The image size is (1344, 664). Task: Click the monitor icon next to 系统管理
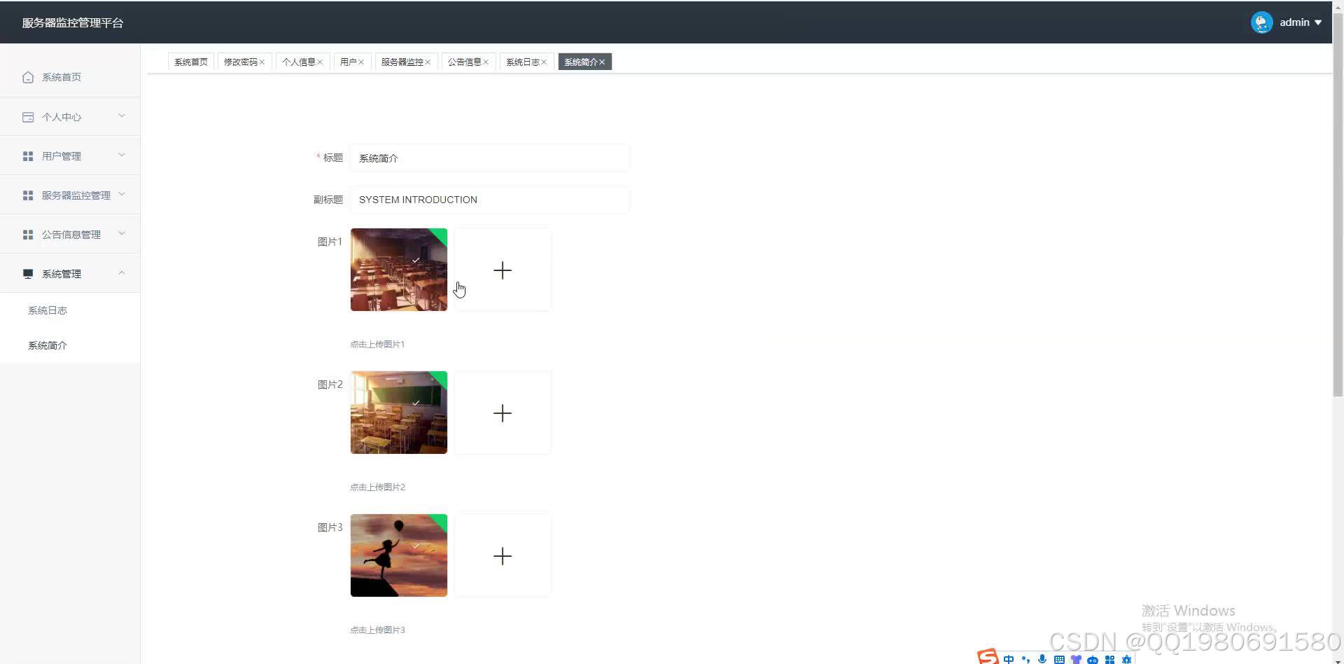click(28, 274)
